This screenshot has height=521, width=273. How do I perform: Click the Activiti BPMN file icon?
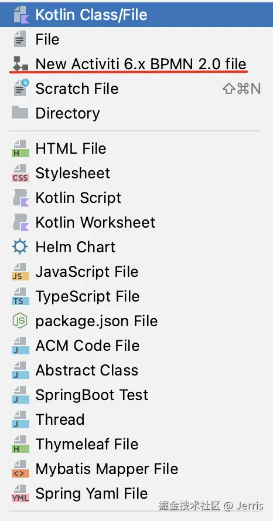click(21, 64)
